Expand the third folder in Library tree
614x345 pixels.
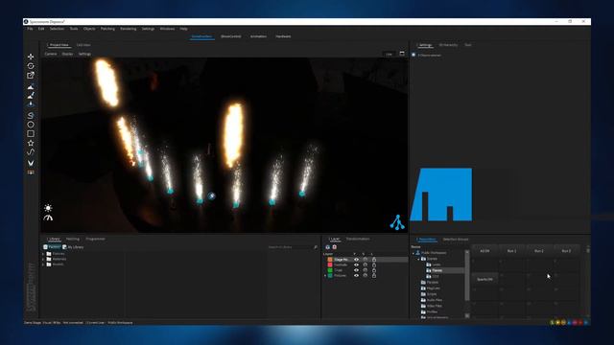point(43,264)
